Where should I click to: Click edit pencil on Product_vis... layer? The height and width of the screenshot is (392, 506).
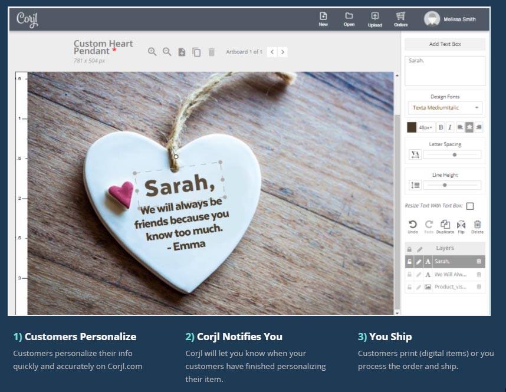(419, 287)
